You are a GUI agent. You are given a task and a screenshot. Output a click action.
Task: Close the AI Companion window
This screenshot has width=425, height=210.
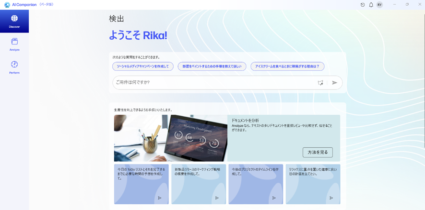[x=420, y=5]
